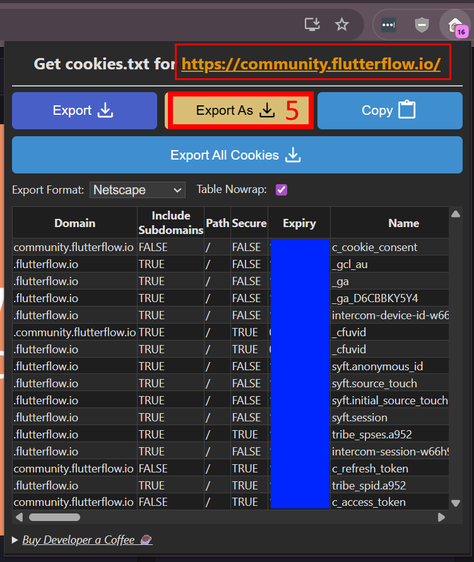Click the Export button
Viewport: 474px width, 562px height.
pos(85,110)
